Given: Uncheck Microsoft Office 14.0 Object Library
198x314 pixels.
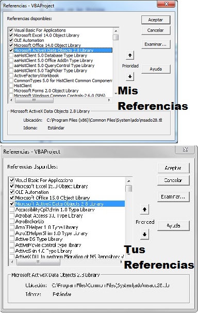Looking at the screenshot, I should [x=11, y=45].
